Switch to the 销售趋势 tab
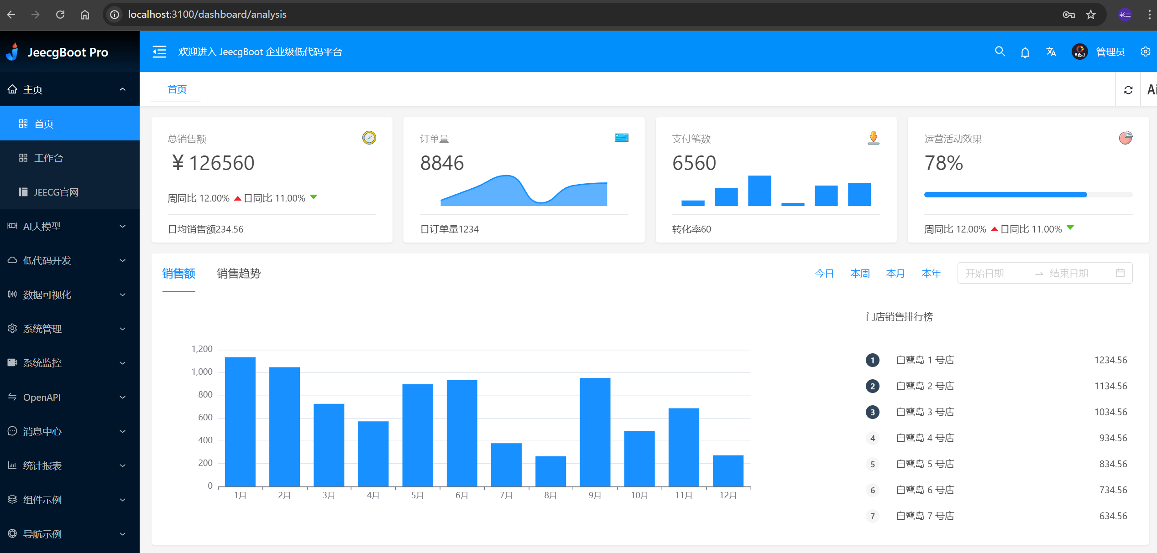1157x553 pixels. [239, 273]
